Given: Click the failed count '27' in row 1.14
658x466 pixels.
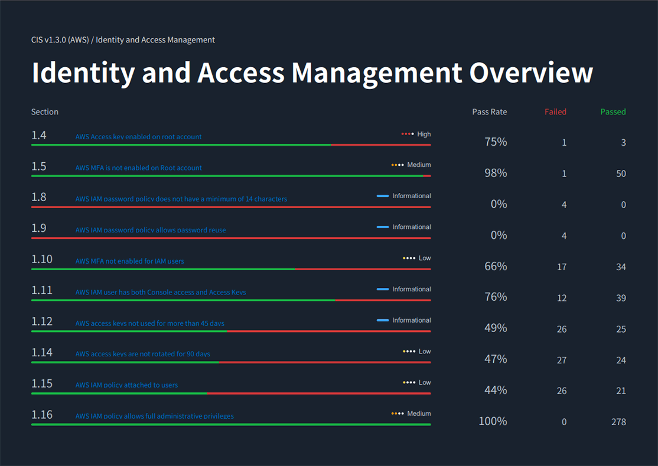Looking at the screenshot, I should pyautogui.click(x=562, y=360).
